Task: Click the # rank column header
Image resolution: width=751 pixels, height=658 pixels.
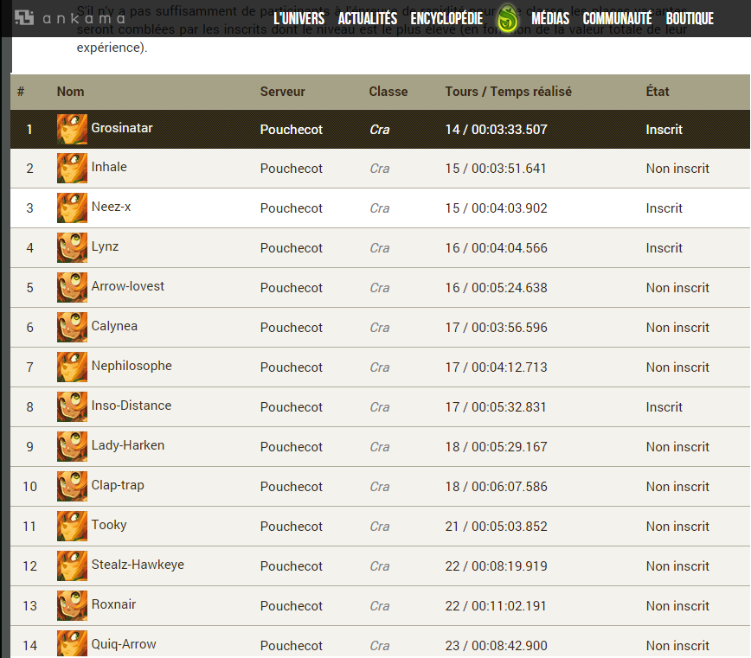Action: [x=21, y=92]
